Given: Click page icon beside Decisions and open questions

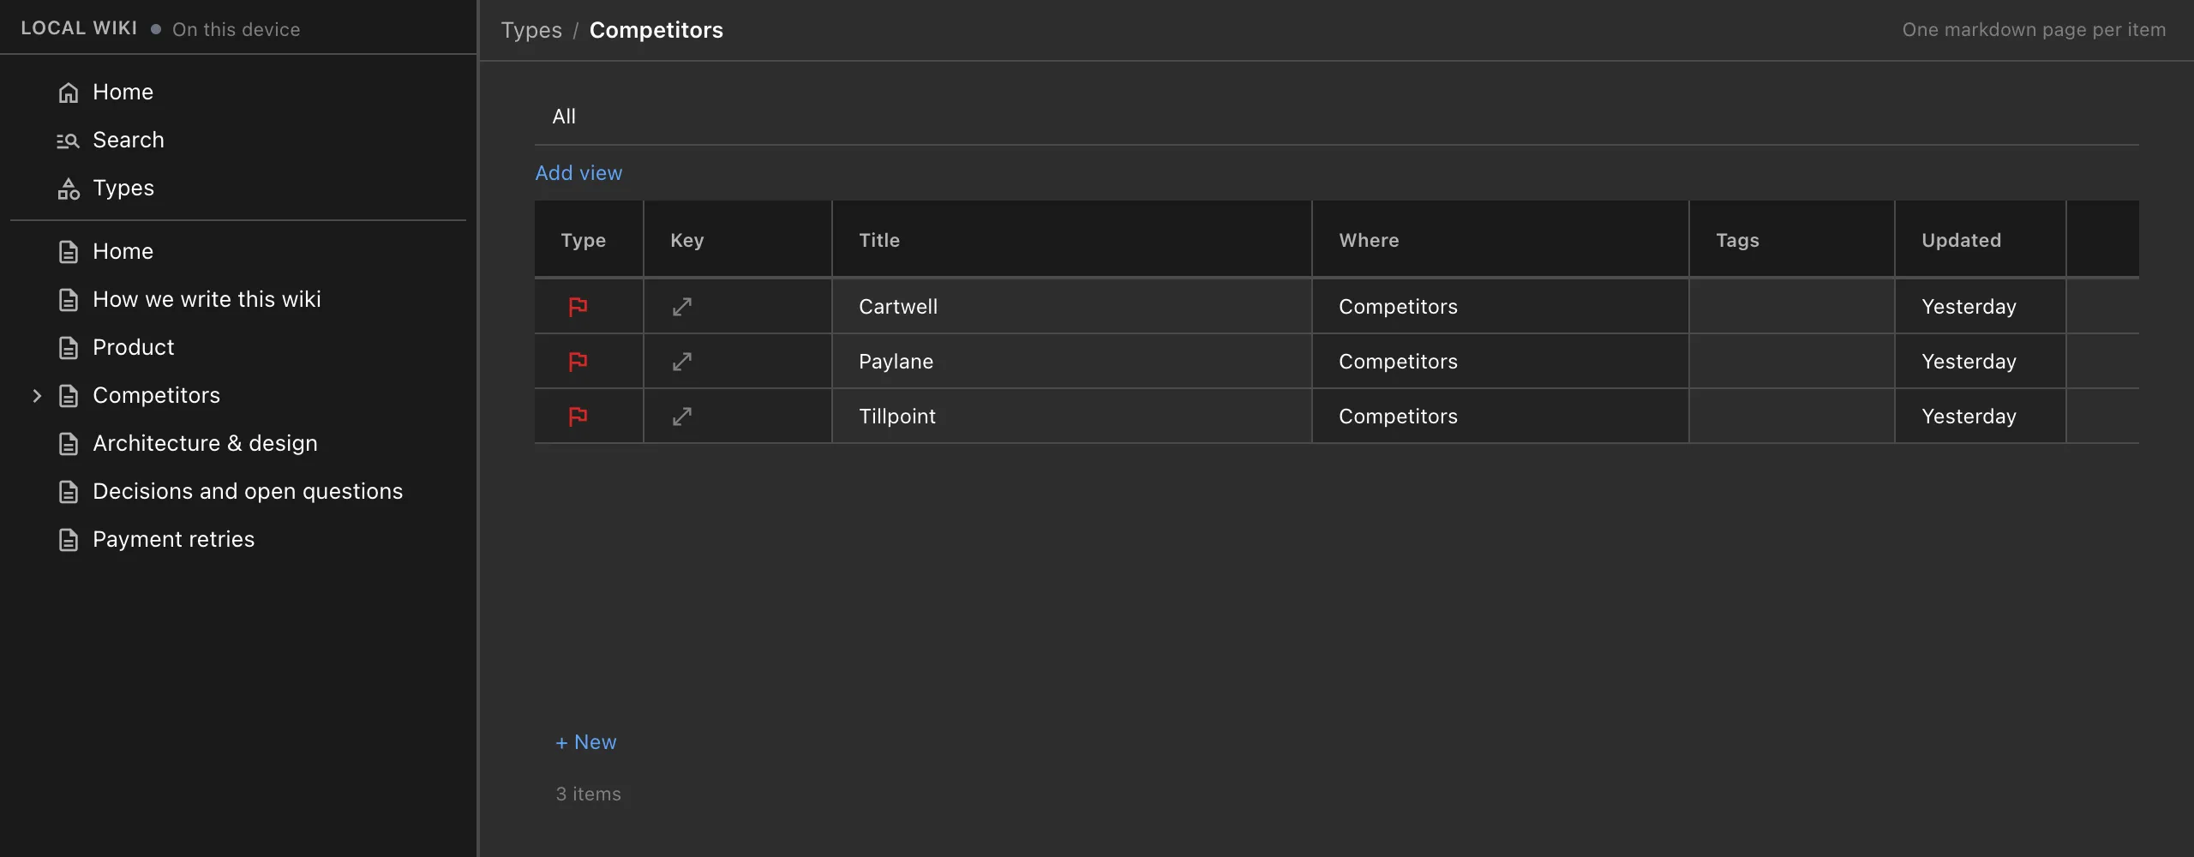Looking at the screenshot, I should pyautogui.click(x=69, y=492).
